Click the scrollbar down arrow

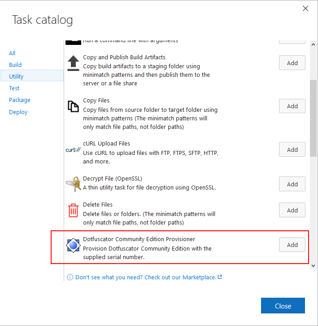tap(313, 266)
